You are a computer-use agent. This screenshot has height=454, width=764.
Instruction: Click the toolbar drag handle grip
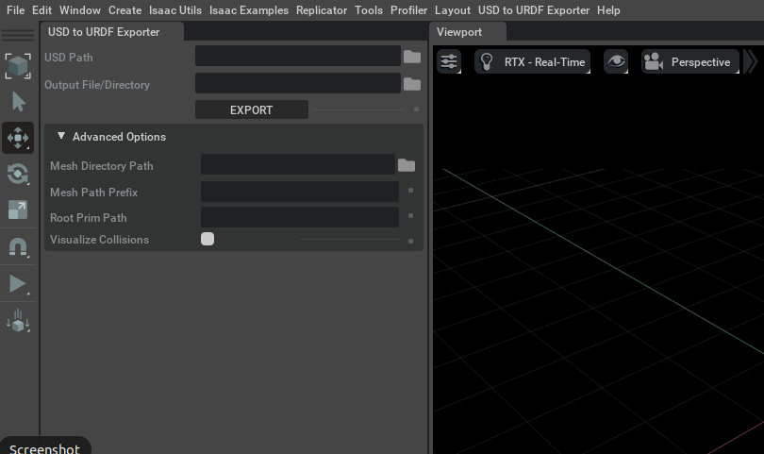[x=18, y=35]
